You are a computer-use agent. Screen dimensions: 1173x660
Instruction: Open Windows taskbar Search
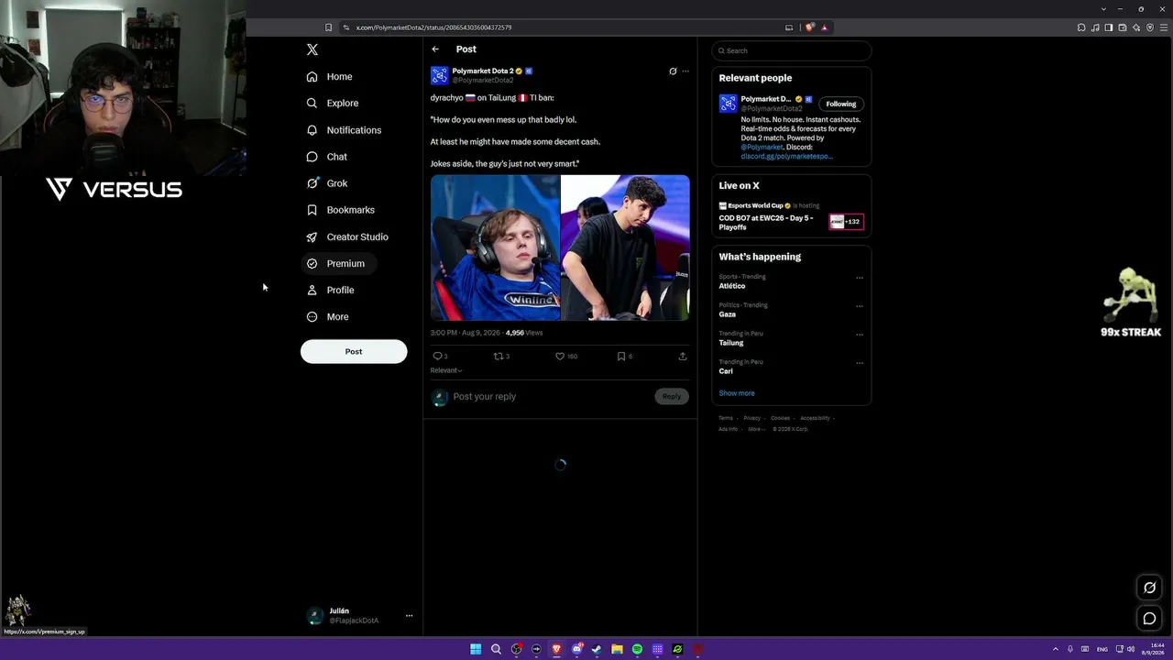(x=496, y=649)
